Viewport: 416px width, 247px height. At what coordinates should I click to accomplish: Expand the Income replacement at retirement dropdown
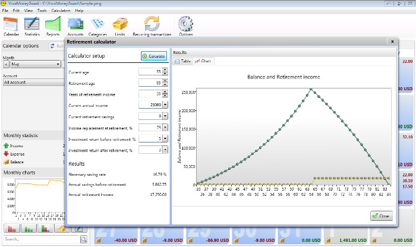(165, 128)
